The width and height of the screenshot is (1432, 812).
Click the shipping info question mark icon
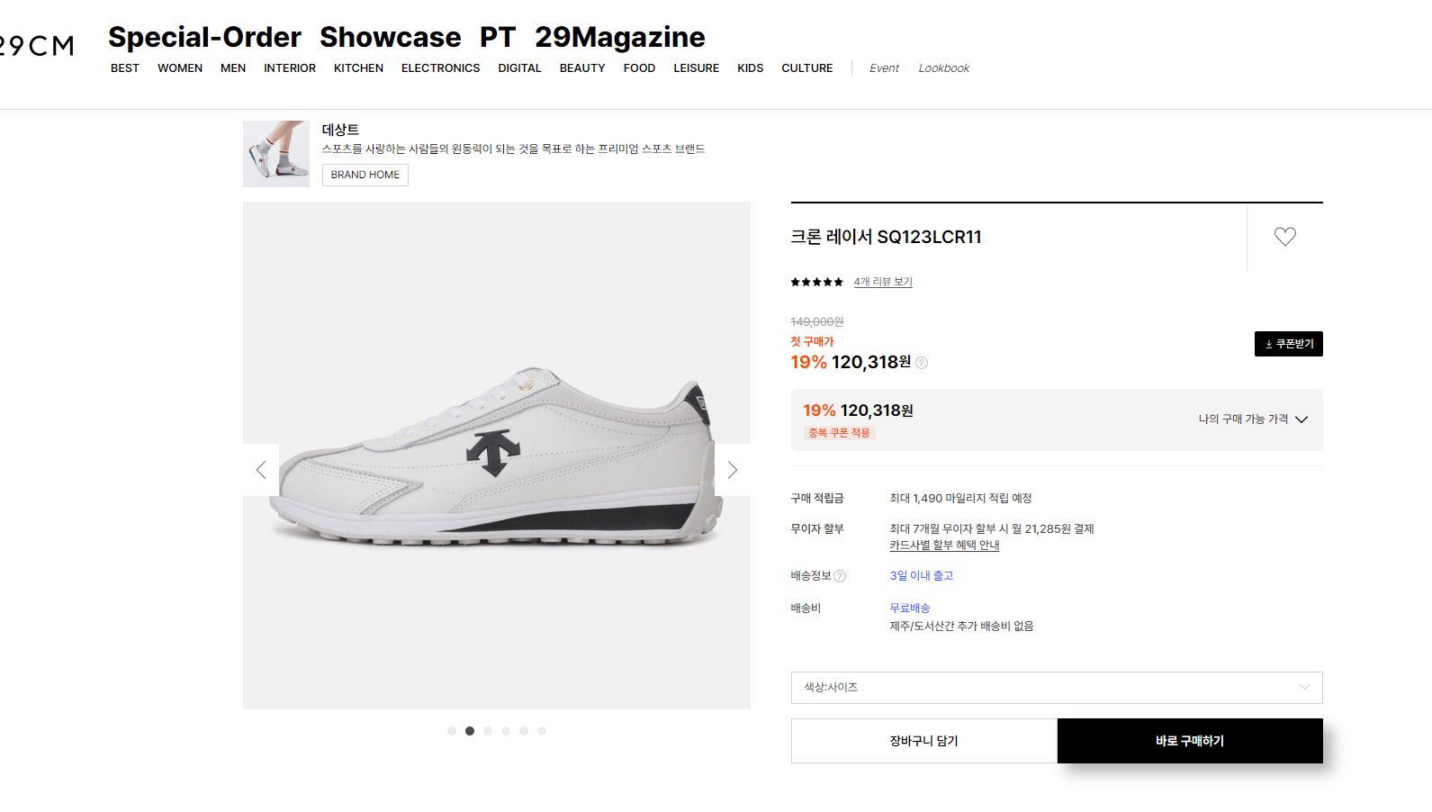pos(840,576)
